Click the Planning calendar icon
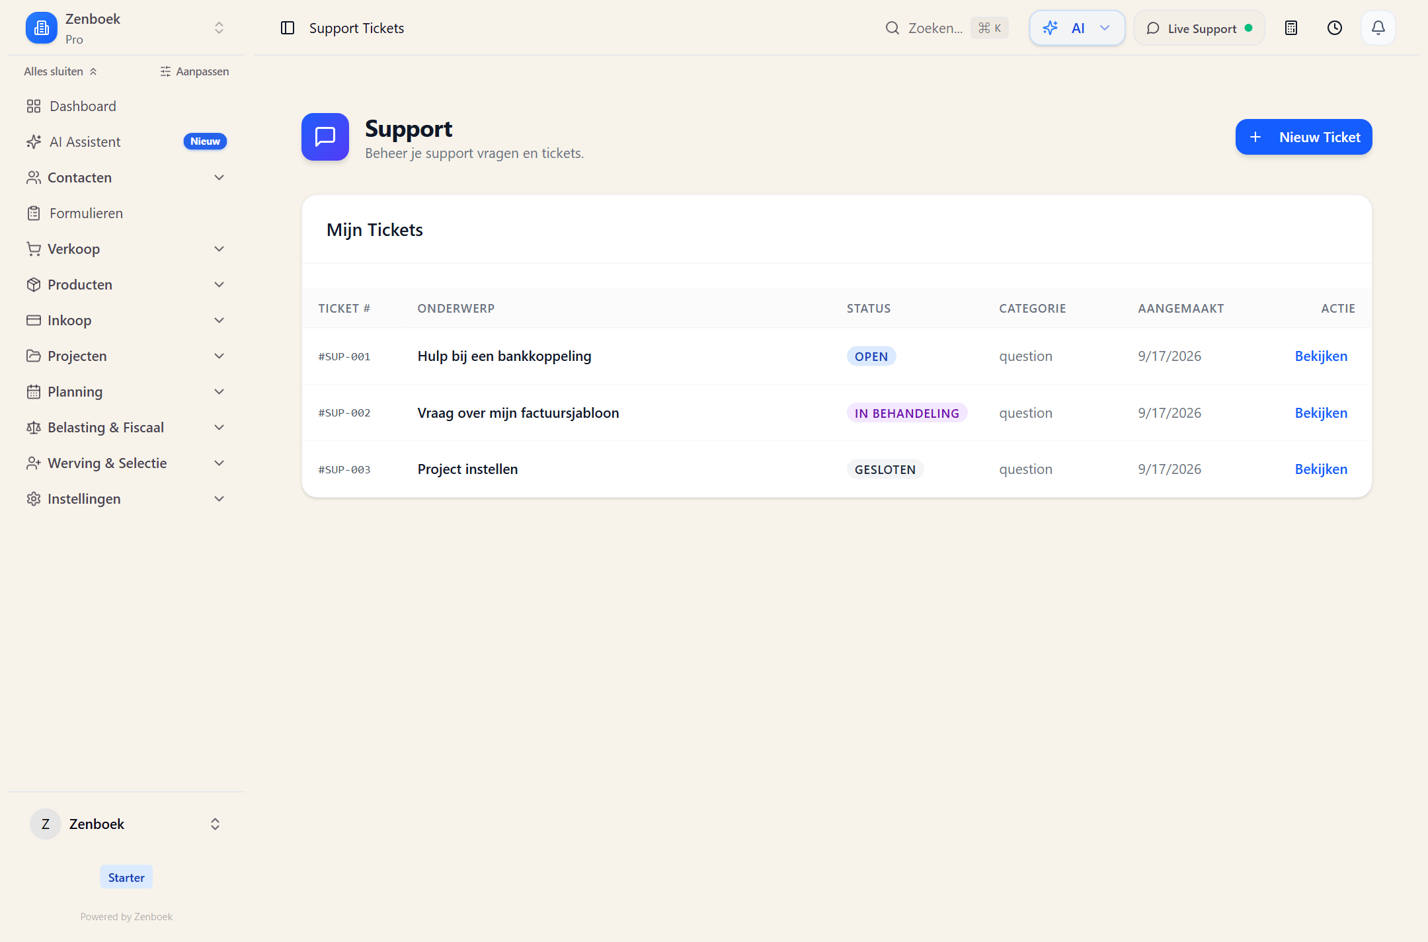Viewport: 1428px width, 942px height. 34,392
